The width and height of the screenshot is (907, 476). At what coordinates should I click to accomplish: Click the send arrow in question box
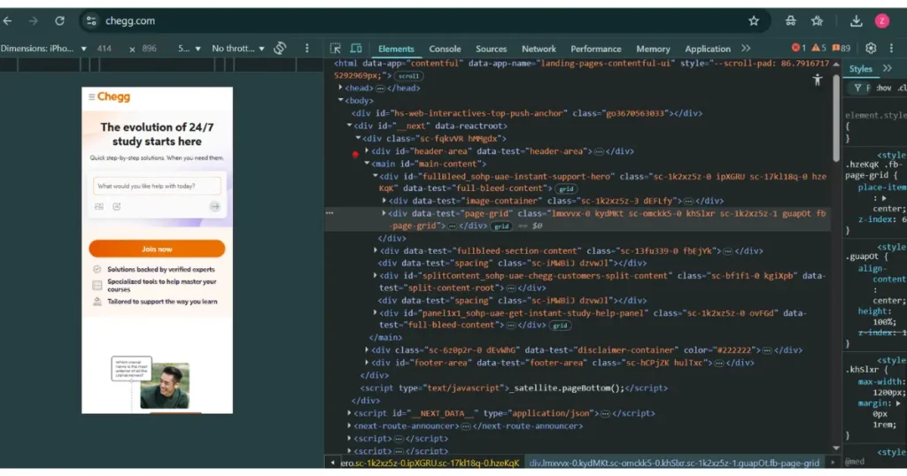point(214,207)
